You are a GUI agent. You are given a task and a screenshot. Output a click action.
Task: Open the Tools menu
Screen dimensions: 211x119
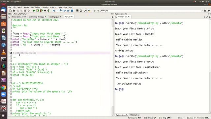coord(60,7)
